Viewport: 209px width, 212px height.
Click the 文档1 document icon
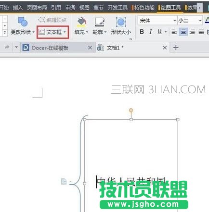click(x=101, y=48)
